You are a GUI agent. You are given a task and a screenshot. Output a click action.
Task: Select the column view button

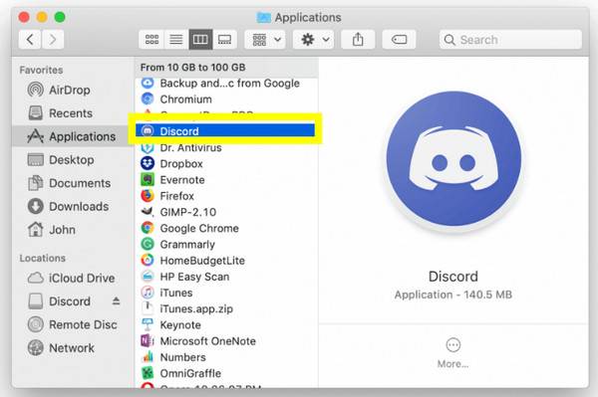pyautogui.click(x=200, y=39)
